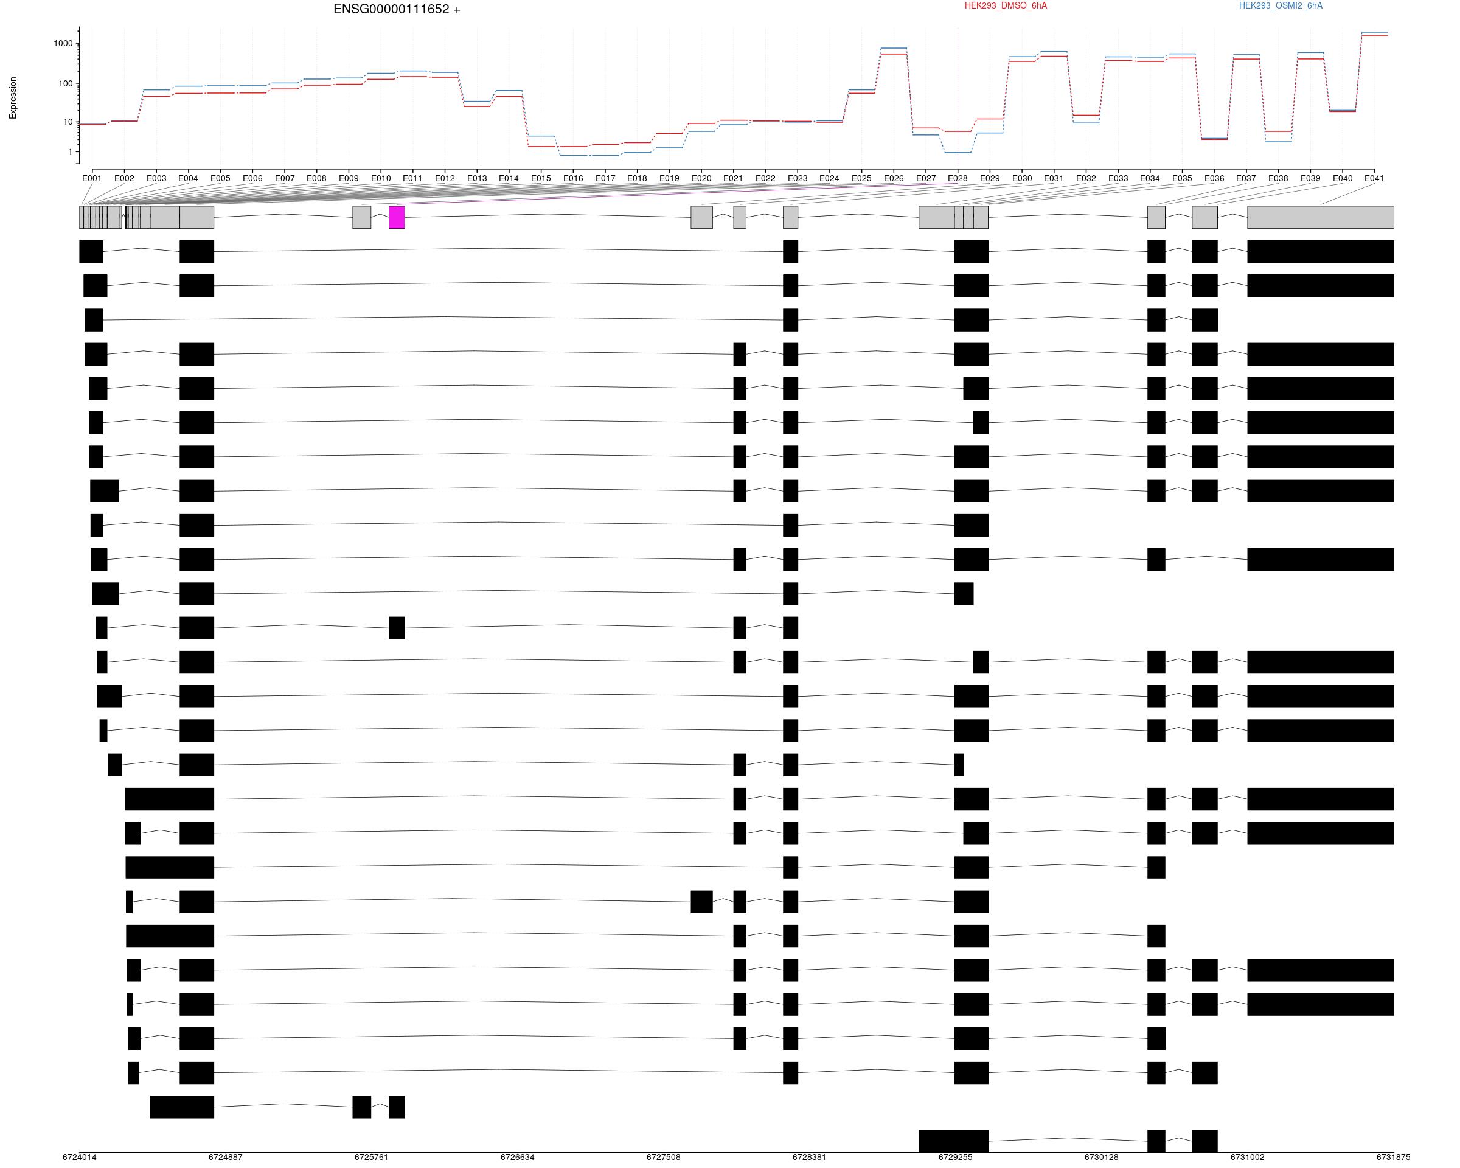Select exon label E011
This screenshot has width=1460, height=1168.
pyautogui.click(x=412, y=179)
